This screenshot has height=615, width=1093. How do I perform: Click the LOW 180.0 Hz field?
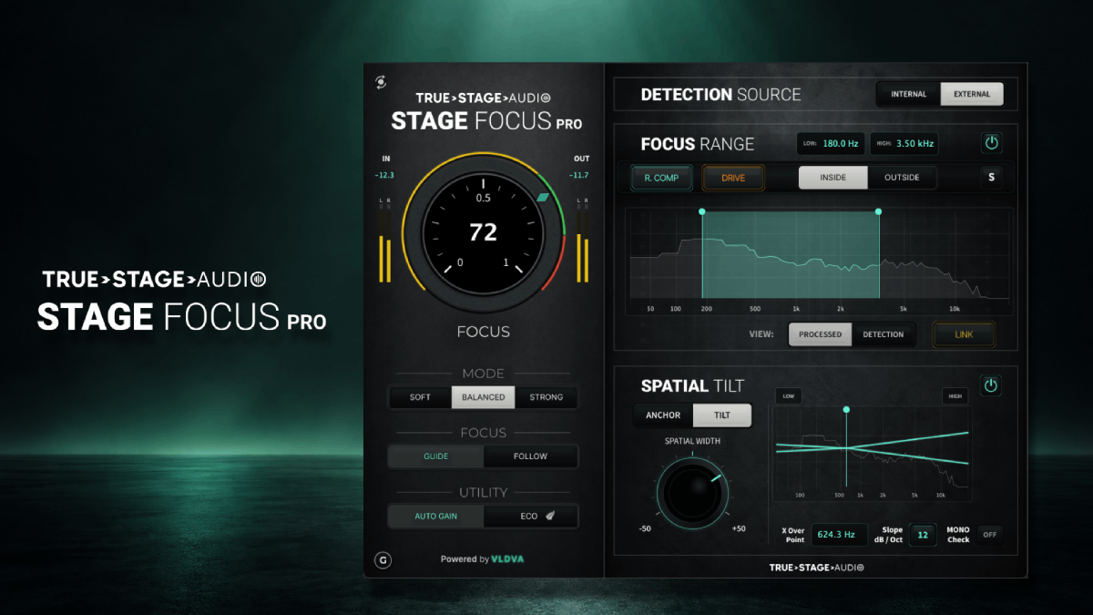831,143
